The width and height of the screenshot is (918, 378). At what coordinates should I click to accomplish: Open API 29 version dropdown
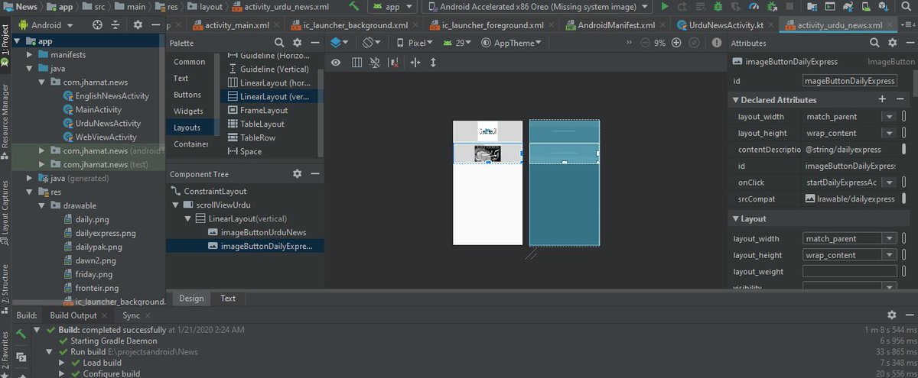tap(459, 43)
